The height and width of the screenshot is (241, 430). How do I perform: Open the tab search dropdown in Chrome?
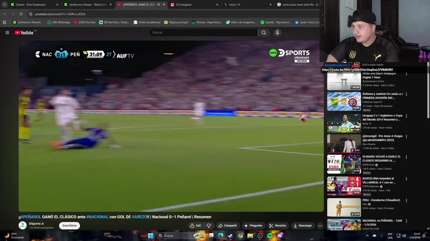(x=4, y=5)
